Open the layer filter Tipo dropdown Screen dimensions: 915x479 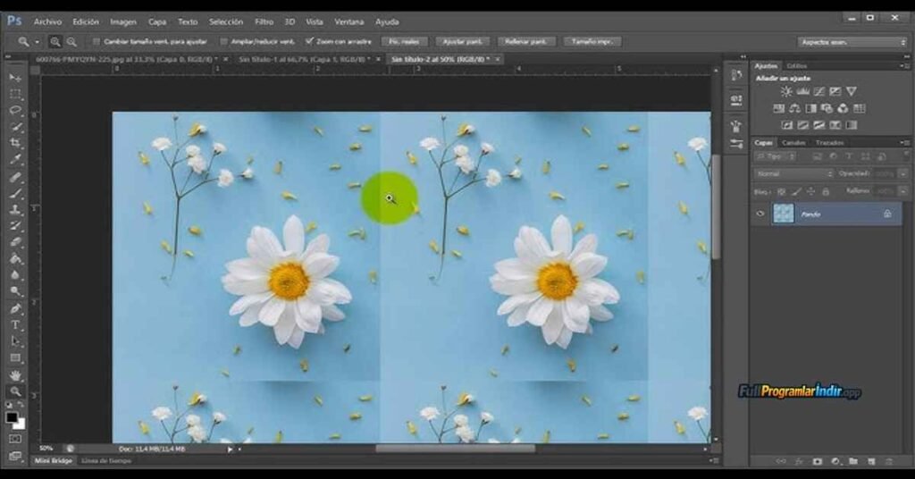[x=775, y=156]
